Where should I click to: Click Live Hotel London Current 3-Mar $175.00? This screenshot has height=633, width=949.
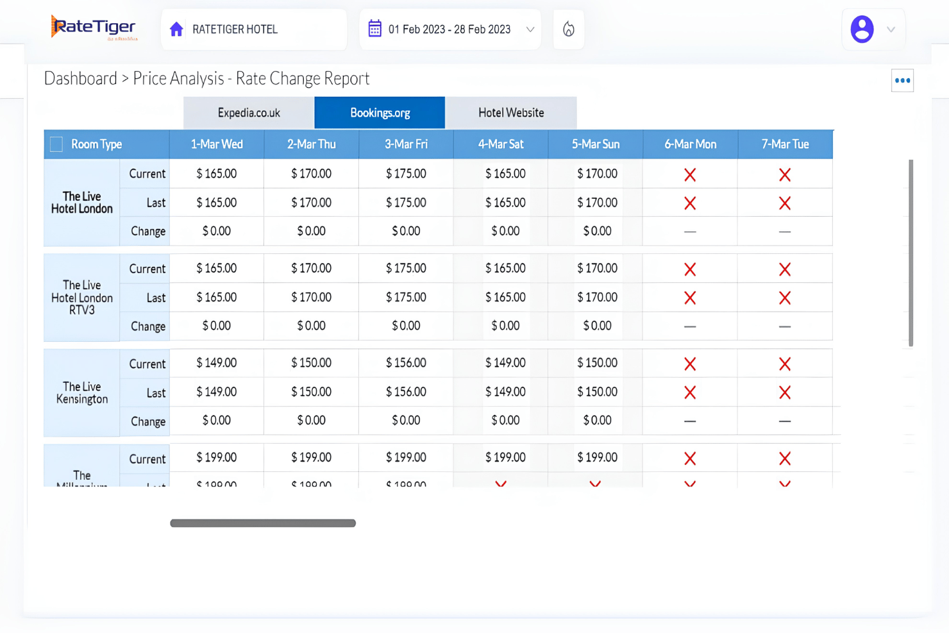click(x=406, y=174)
